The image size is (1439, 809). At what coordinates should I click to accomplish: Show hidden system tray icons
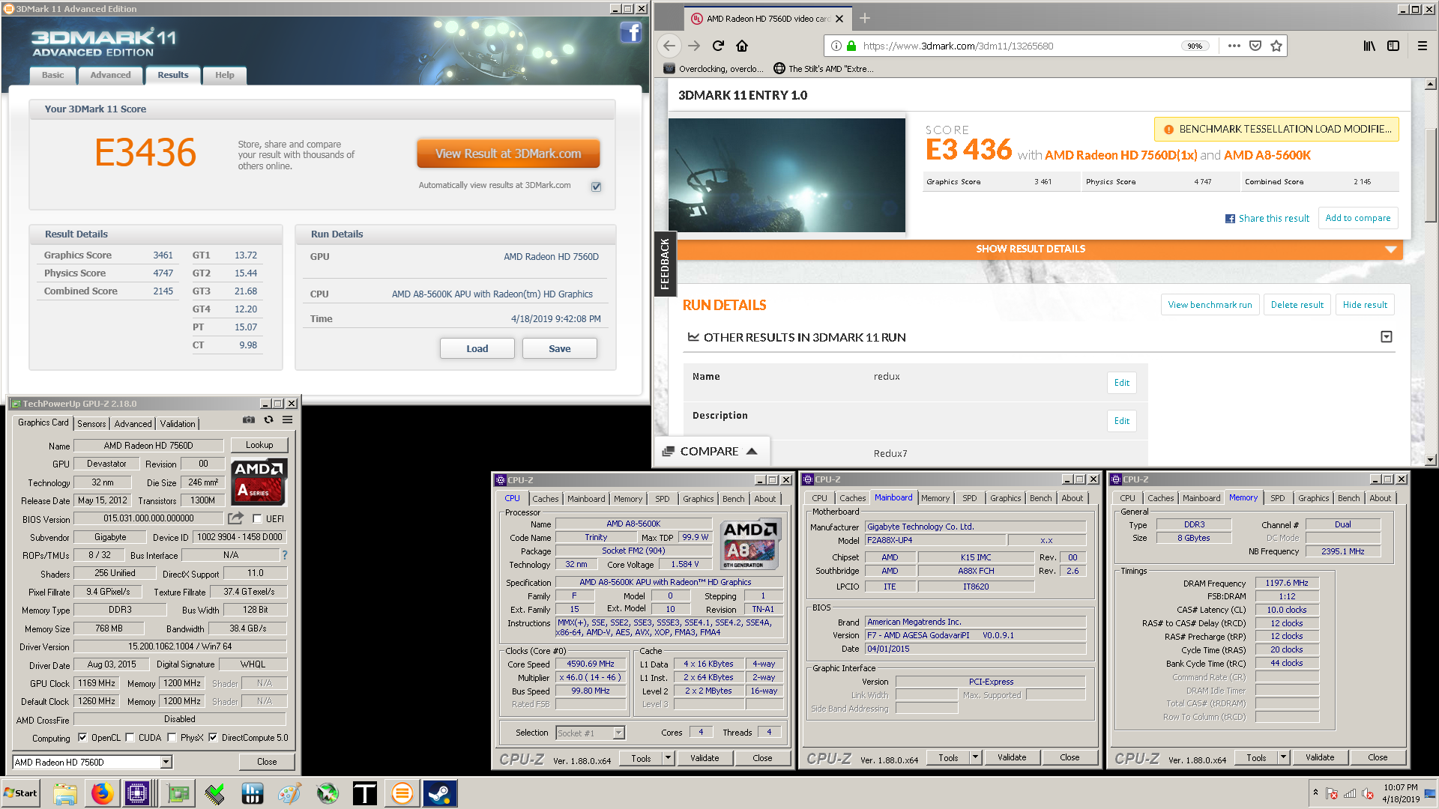tap(1315, 792)
